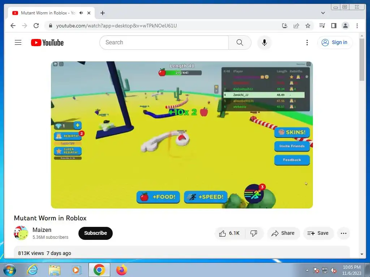This screenshot has width=370, height=277.
Task: Reload the YouTube page
Action: [36, 26]
